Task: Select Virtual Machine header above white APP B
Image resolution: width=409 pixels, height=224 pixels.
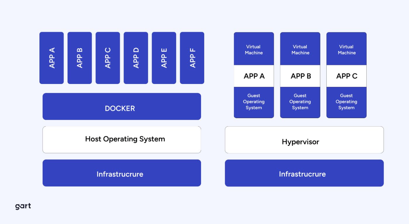Action: [x=300, y=49]
